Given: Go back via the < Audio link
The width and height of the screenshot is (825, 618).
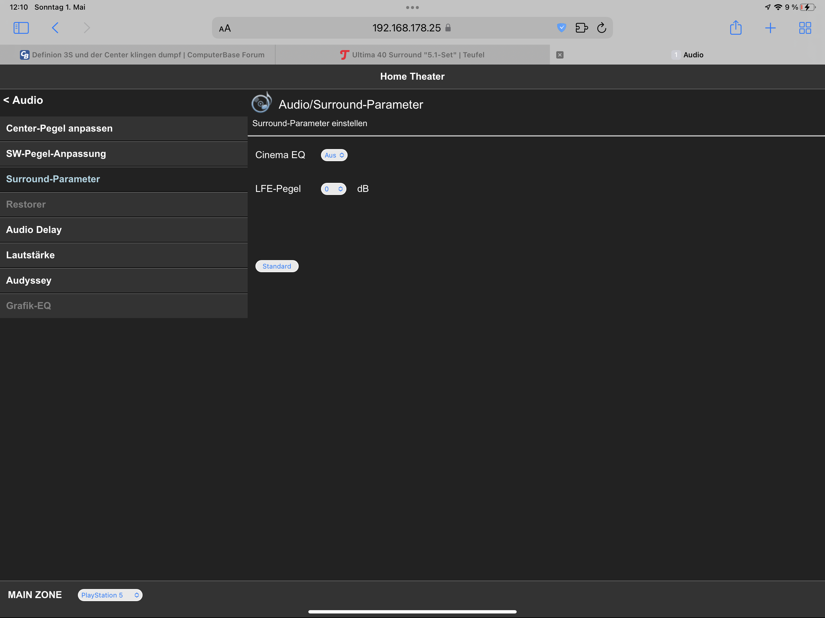Looking at the screenshot, I should (23, 100).
